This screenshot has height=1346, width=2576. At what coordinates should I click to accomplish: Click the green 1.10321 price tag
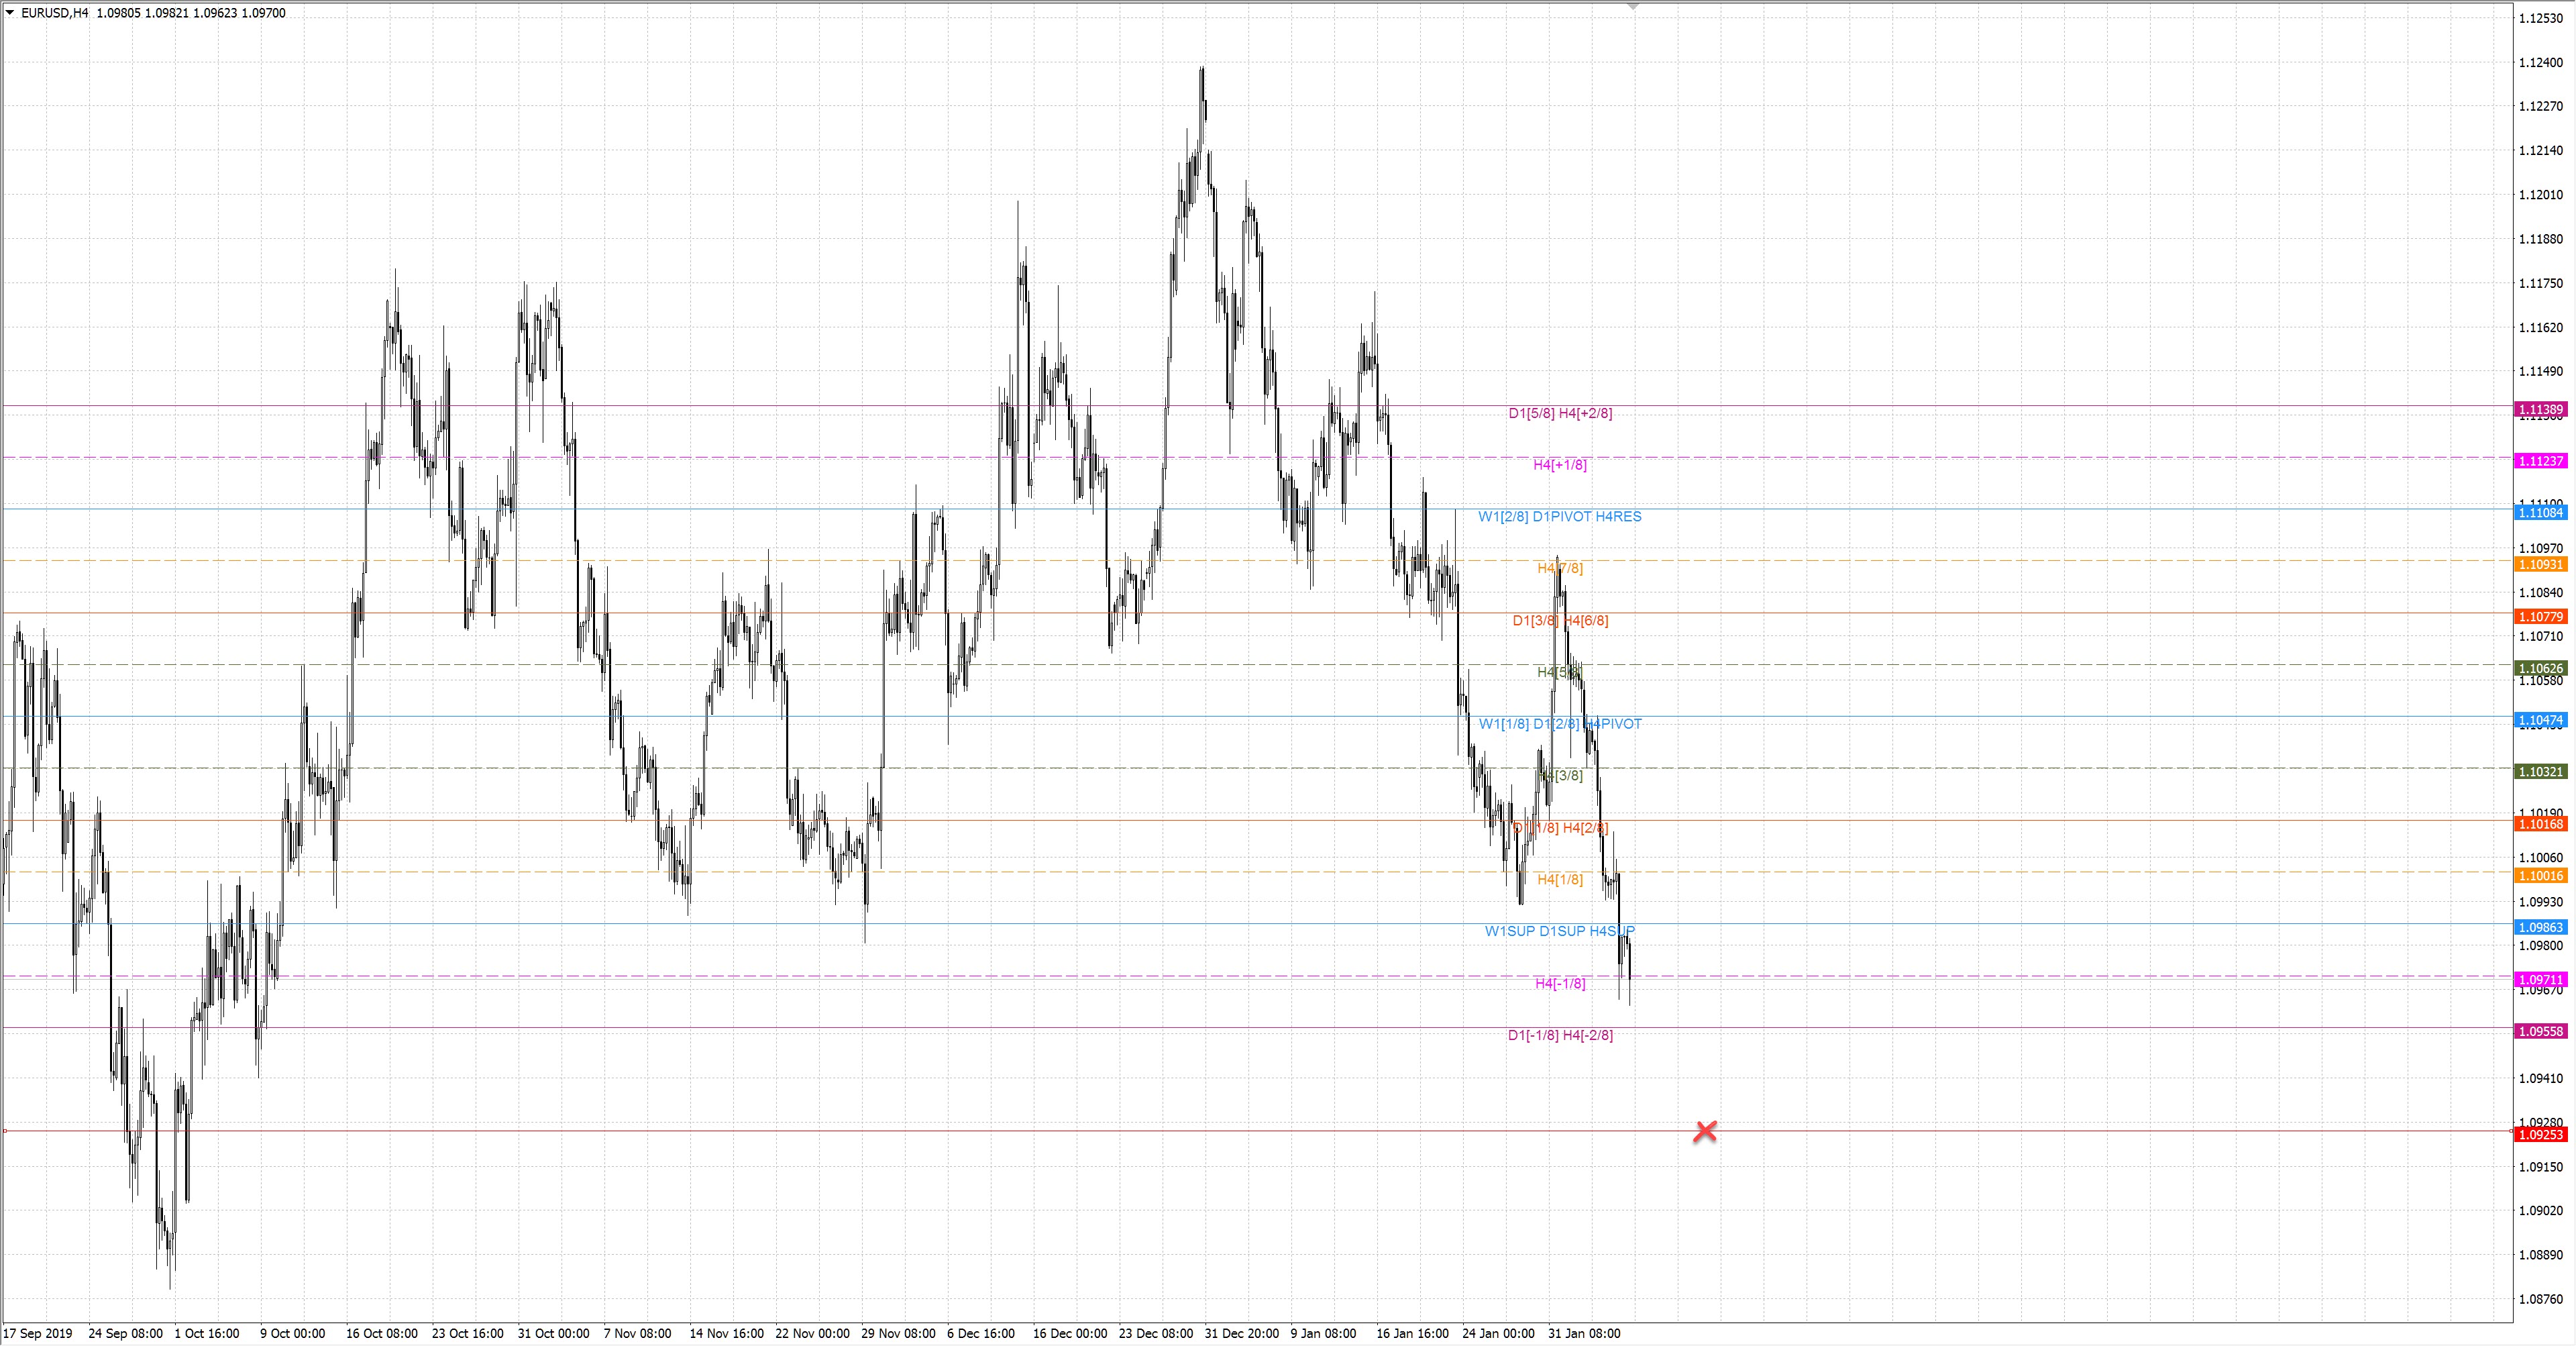2540,772
